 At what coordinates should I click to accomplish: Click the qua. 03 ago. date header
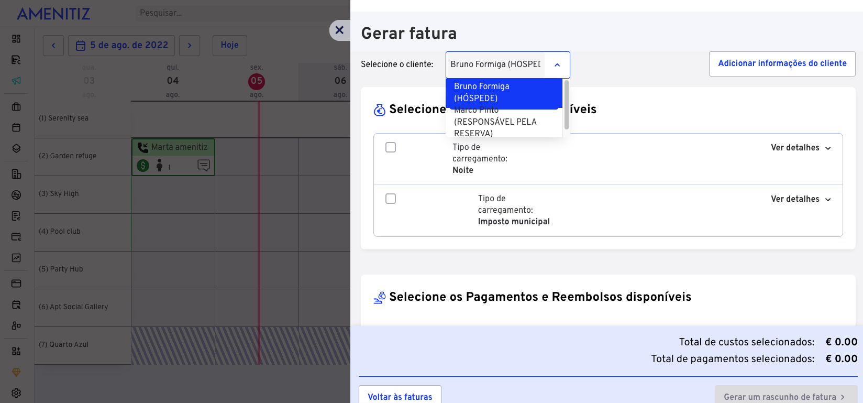pos(89,81)
